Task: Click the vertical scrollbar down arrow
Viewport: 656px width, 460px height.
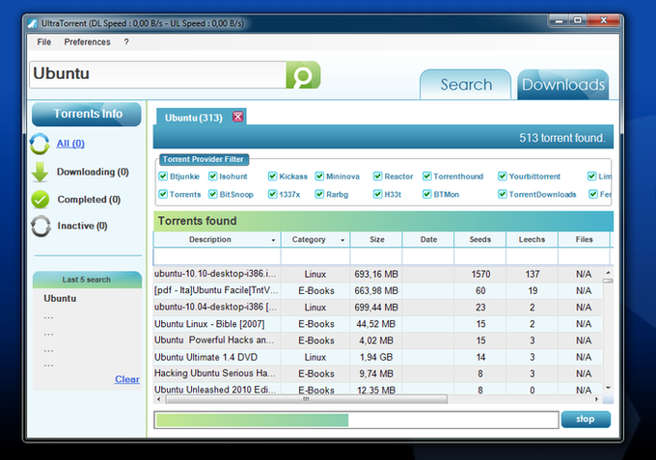Action: (x=609, y=388)
